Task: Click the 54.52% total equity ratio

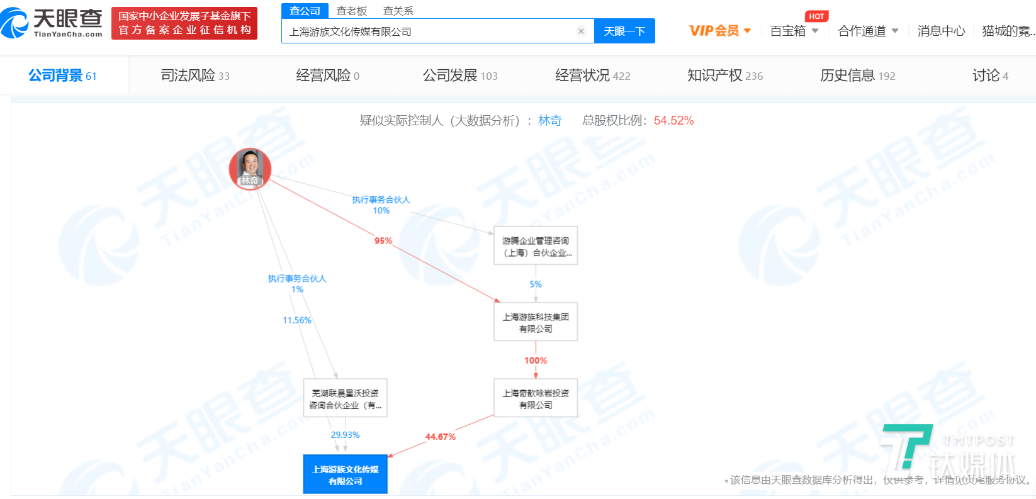Action: click(673, 120)
